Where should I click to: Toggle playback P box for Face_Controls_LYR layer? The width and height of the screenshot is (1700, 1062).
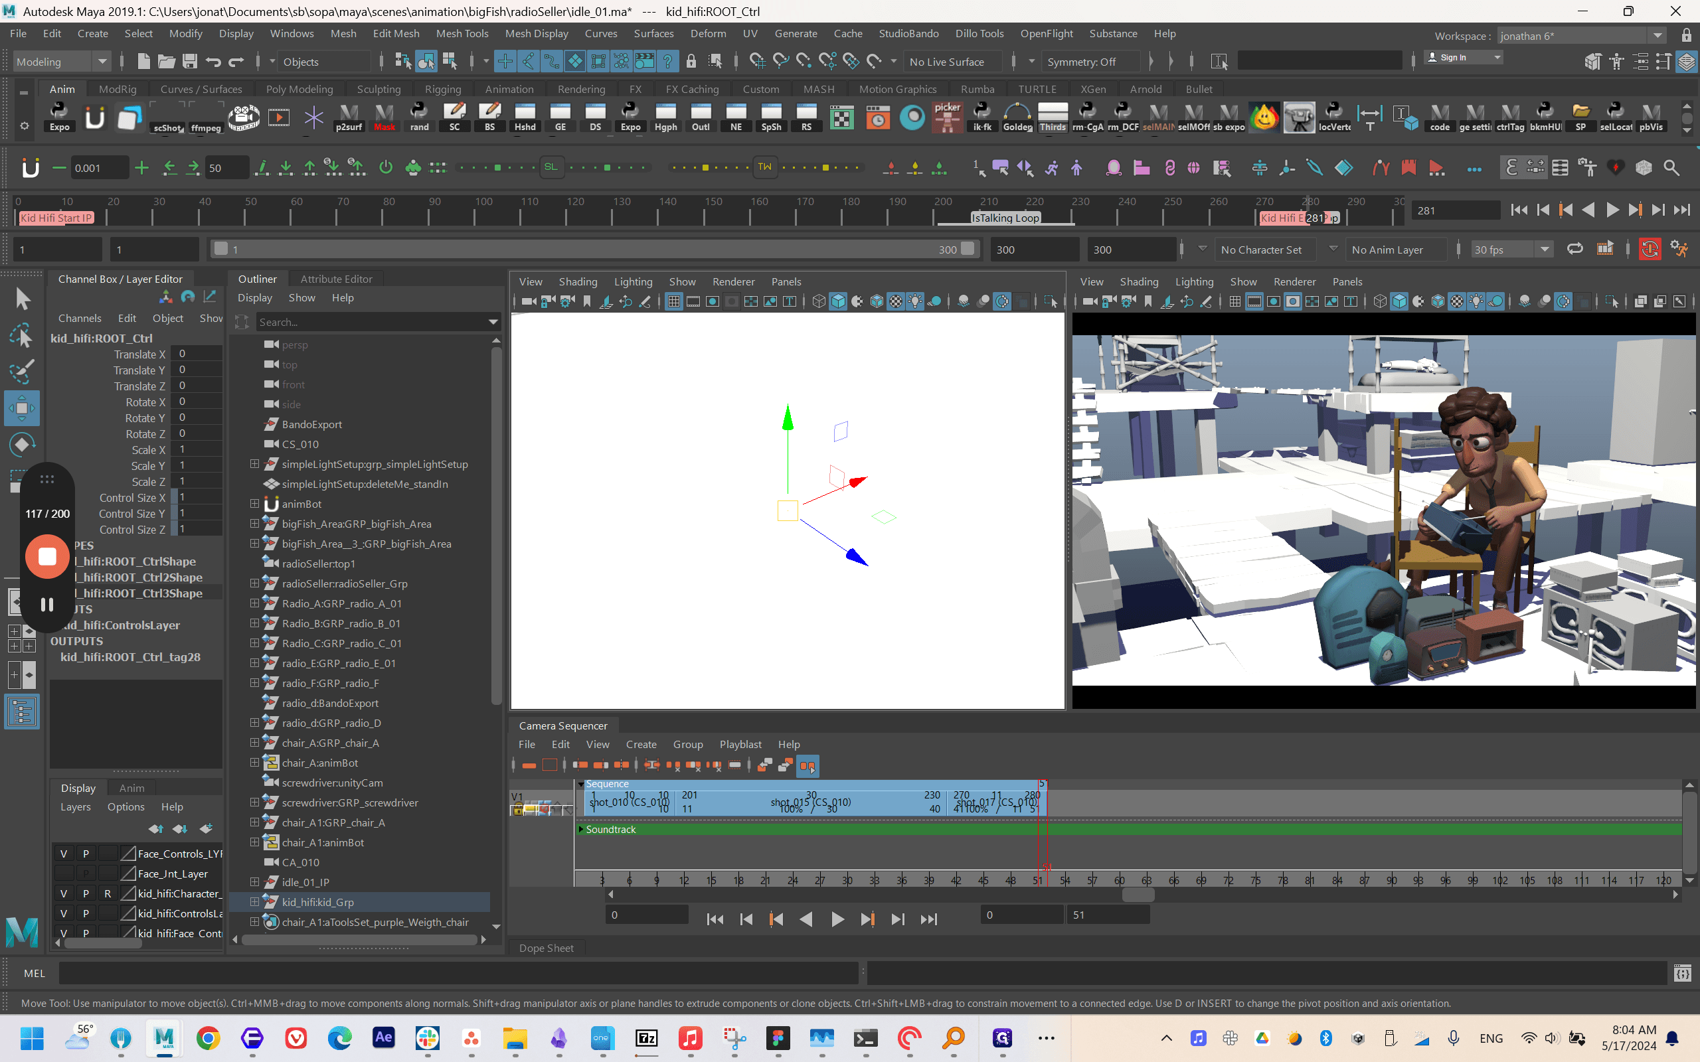(86, 854)
